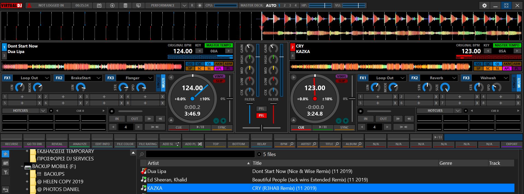Open PERFORMANCE layout dropdown arrow
Image resolution: width=524 pixels, height=194 pixels.
coord(184,5)
